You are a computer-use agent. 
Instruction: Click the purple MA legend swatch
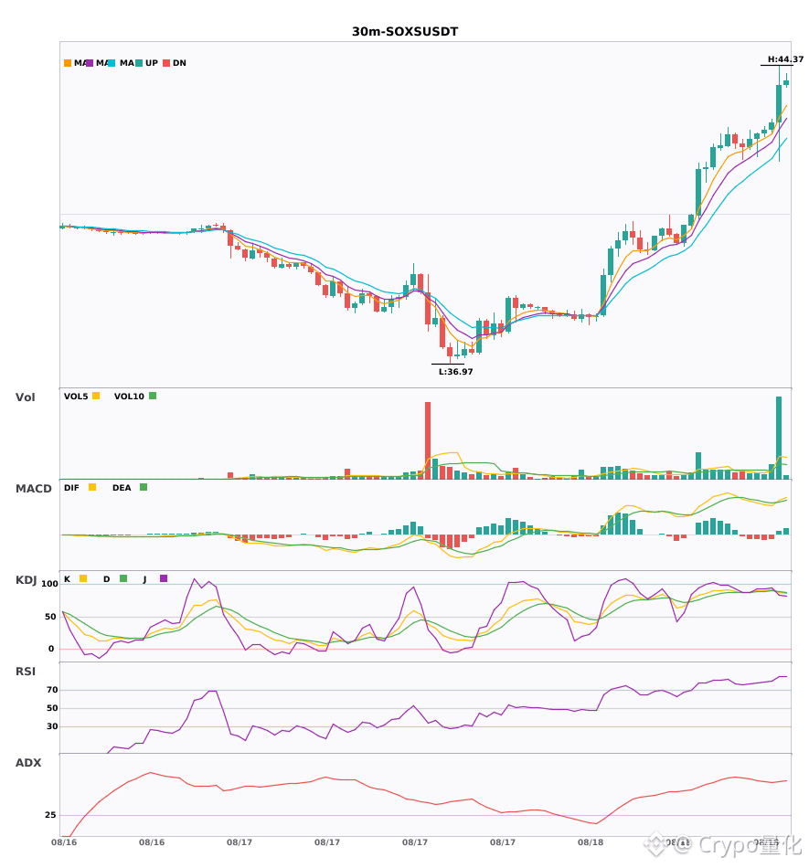click(90, 63)
